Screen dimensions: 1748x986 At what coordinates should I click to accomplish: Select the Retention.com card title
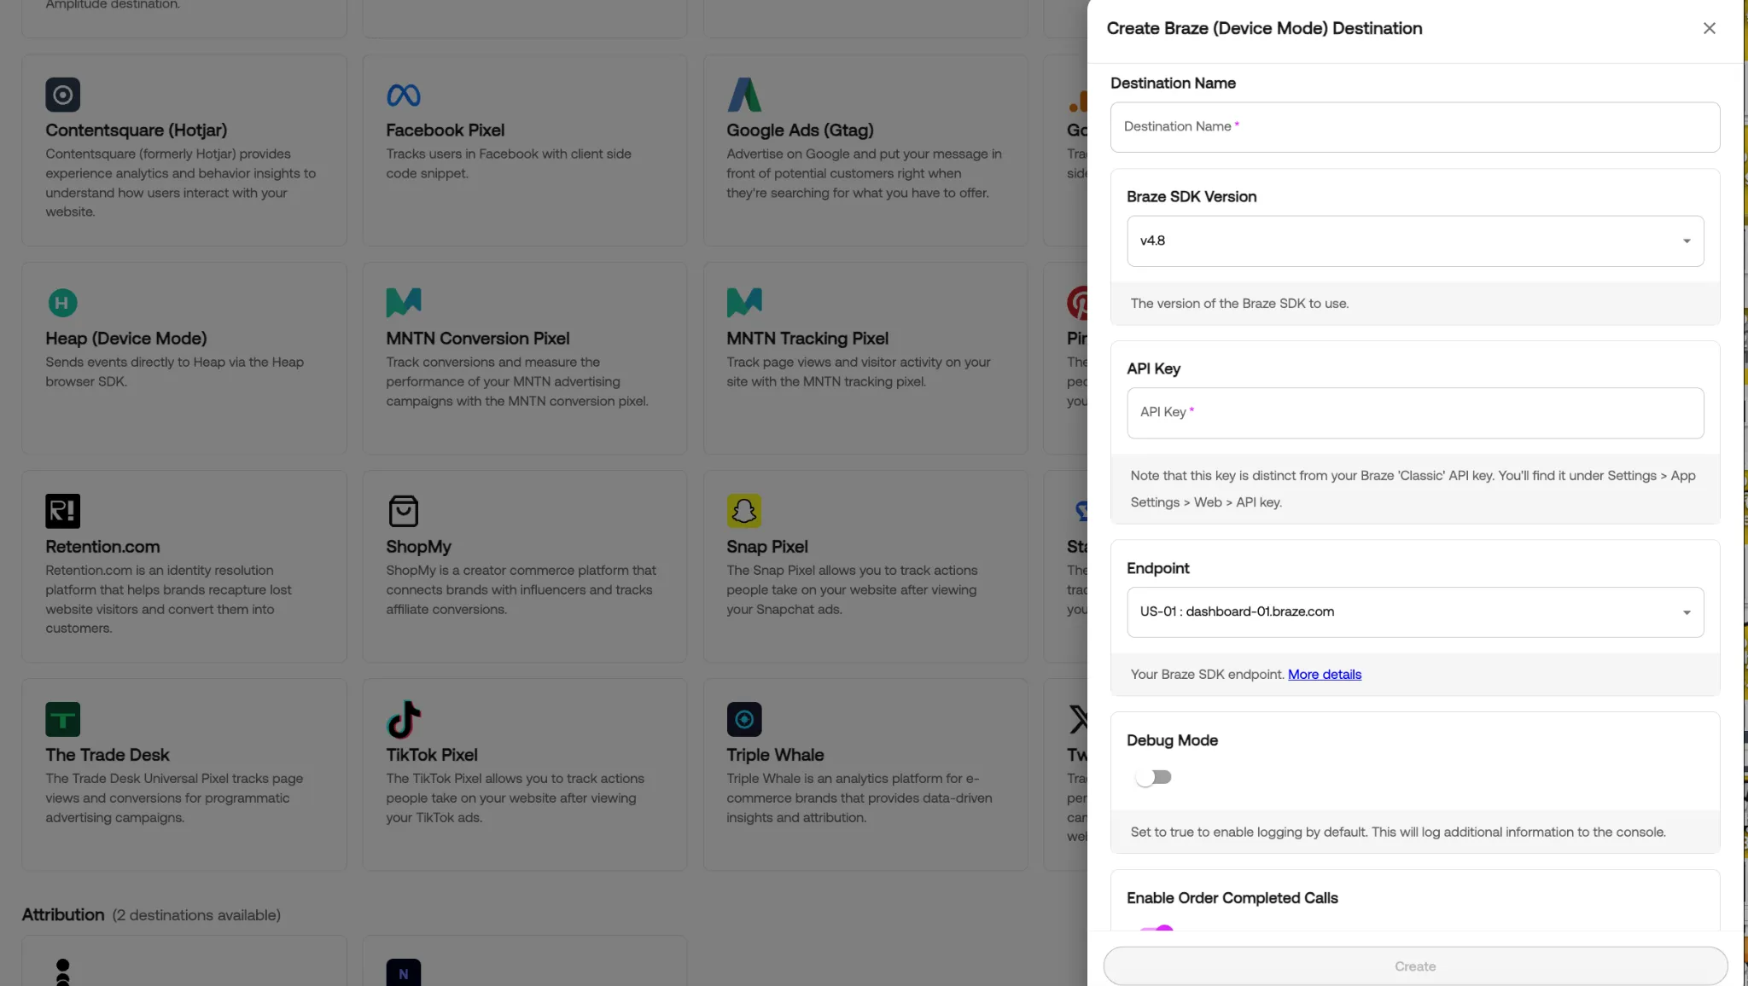(x=102, y=546)
